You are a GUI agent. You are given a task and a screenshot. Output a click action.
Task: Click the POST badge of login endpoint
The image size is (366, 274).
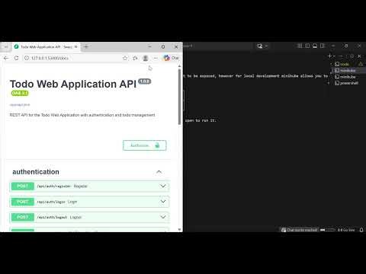(23, 202)
